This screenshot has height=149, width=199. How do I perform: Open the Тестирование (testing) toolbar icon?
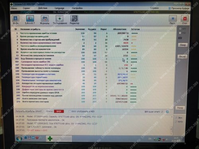[60, 20]
